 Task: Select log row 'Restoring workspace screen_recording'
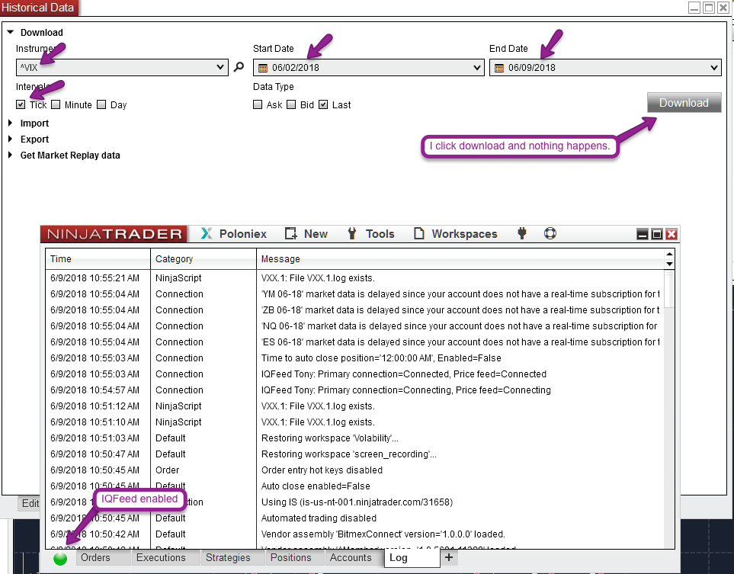tap(355, 454)
